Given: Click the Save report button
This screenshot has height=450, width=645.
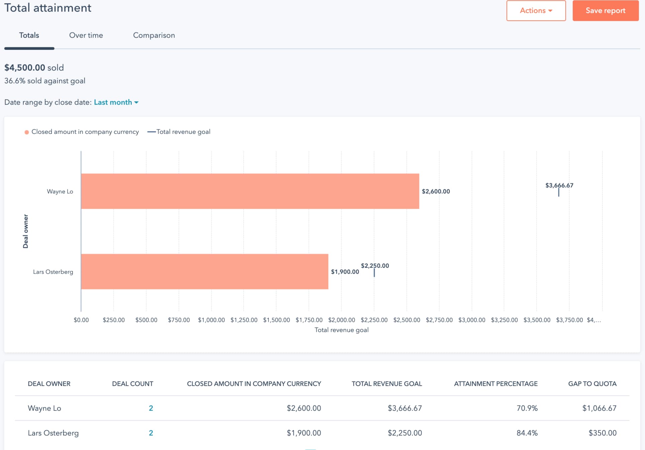Looking at the screenshot, I should click(605, 11).
